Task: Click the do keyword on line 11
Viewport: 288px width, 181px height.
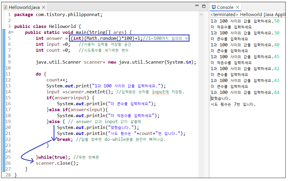Action: [x=38, y=74]
